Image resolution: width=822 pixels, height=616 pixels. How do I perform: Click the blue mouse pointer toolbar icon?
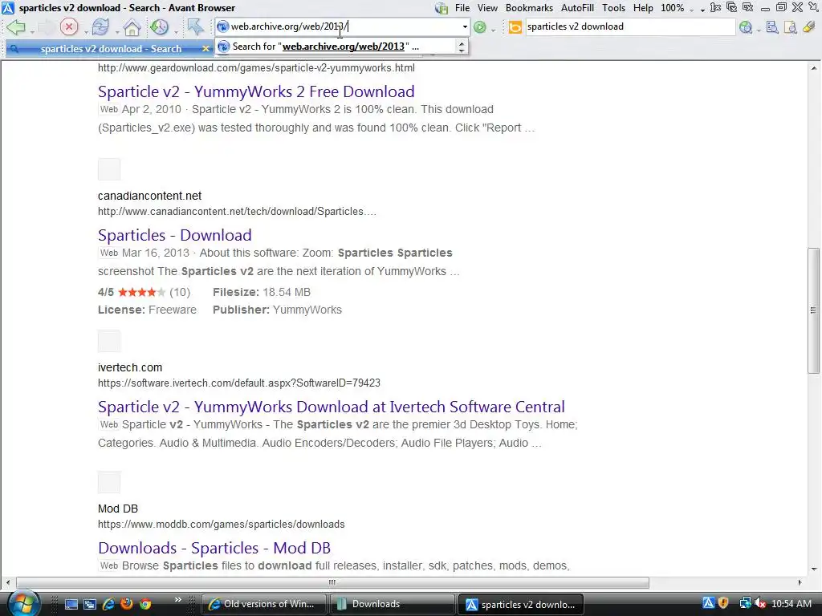(196, 26)
